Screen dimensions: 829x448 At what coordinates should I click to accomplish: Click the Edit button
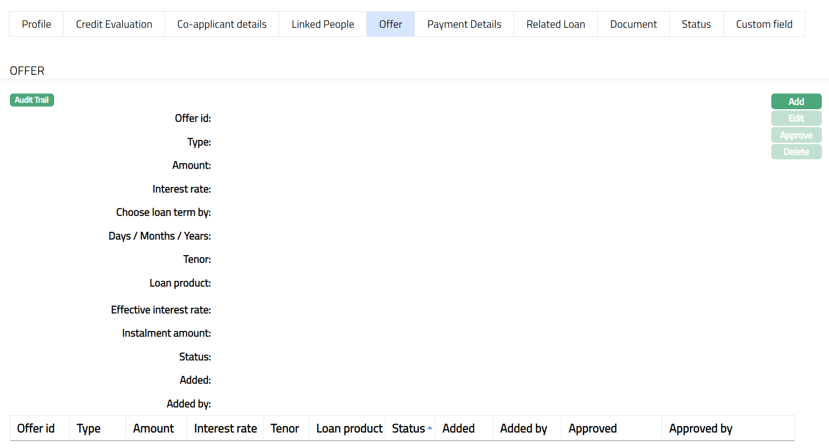(796, 119)
